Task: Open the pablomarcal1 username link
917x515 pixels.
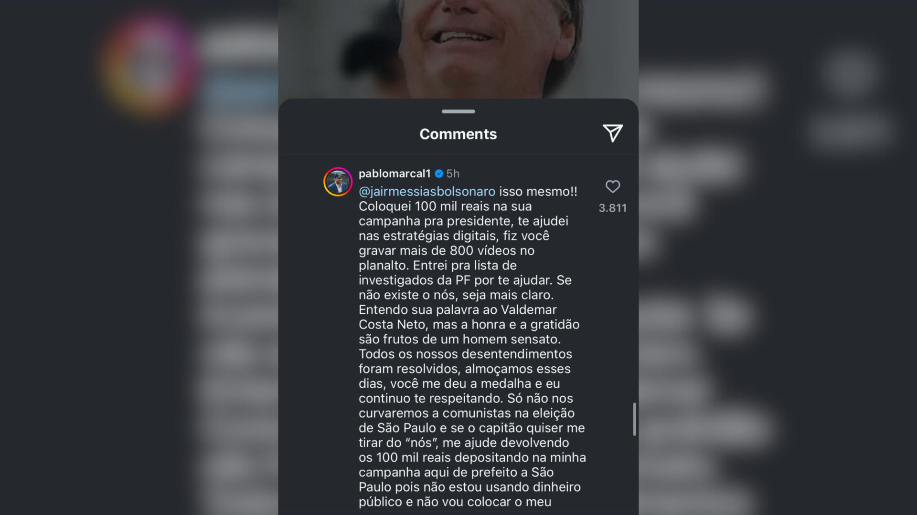Action: [395, 174]
